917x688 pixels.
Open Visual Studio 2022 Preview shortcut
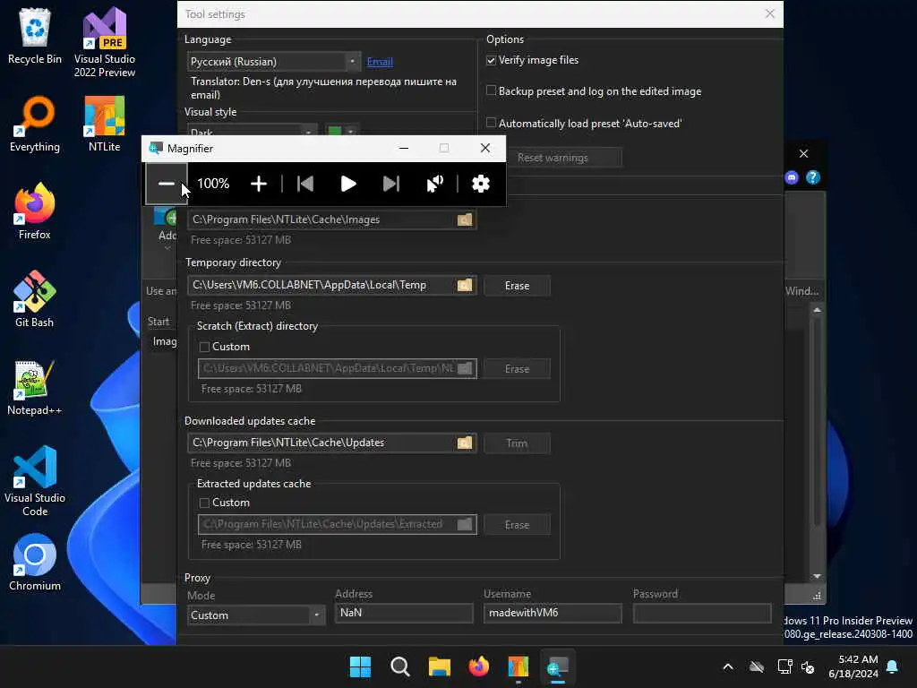click(x=105, y=42)
